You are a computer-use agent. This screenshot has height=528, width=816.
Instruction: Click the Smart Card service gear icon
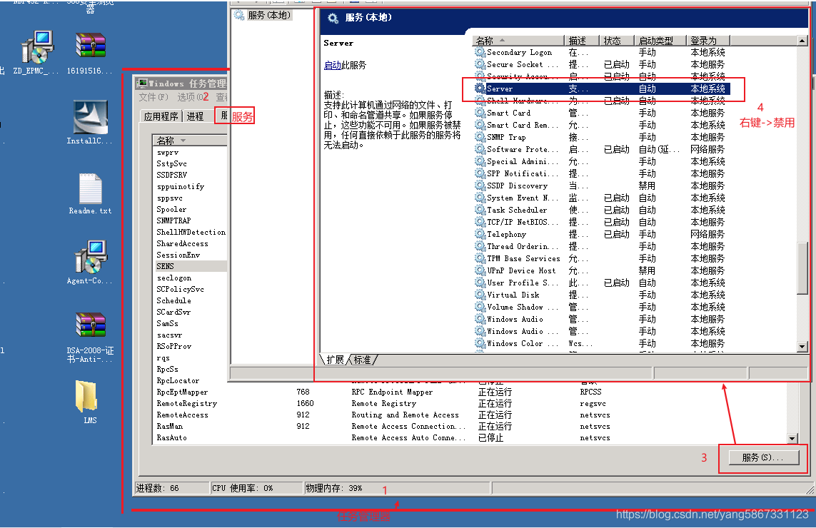[479, 112]
